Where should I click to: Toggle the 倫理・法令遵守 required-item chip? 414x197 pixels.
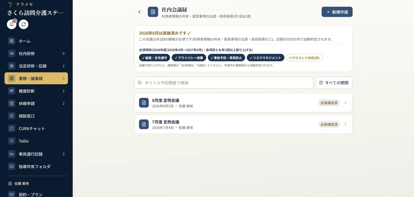[x=154, y=58]
